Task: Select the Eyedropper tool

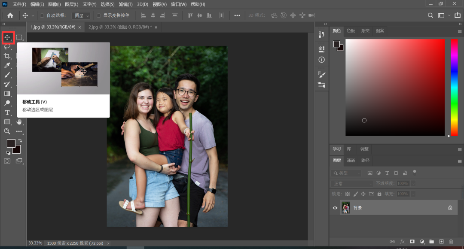Action: pos(7,65)
